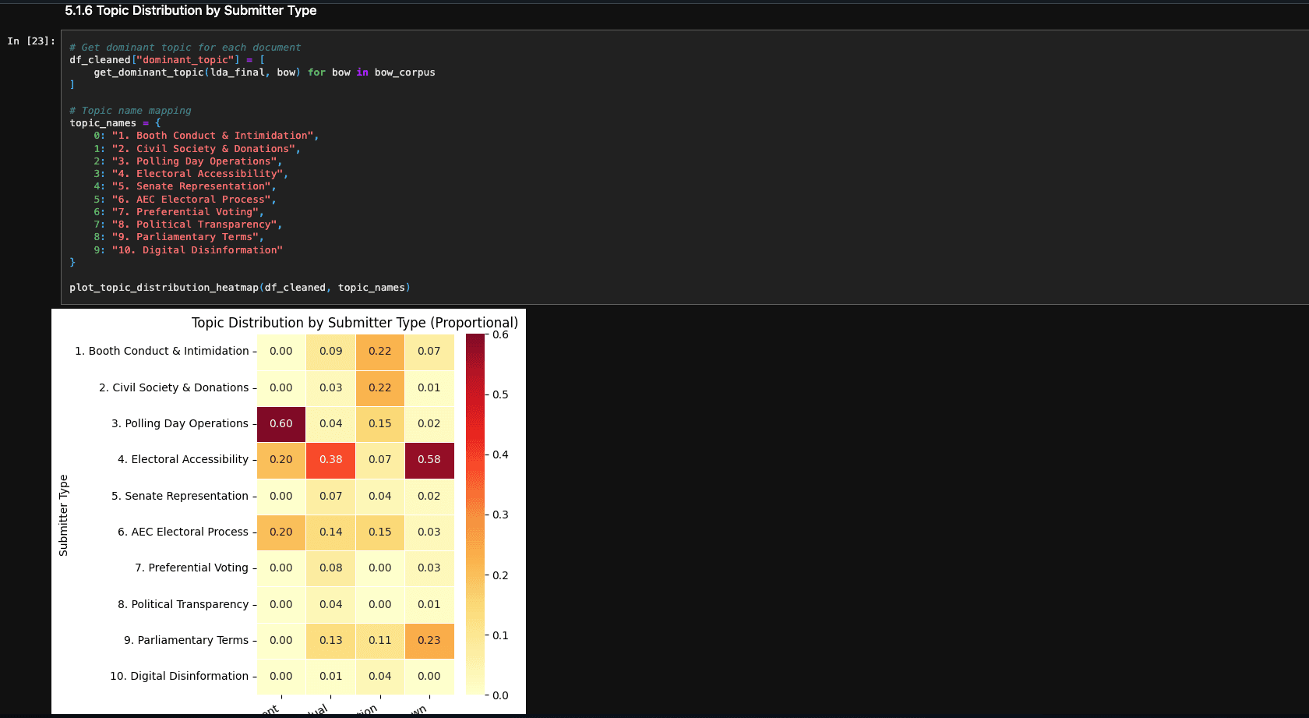
Task: Click the plot_topic_distribution_heatmap call line
Action: point(240,287)
